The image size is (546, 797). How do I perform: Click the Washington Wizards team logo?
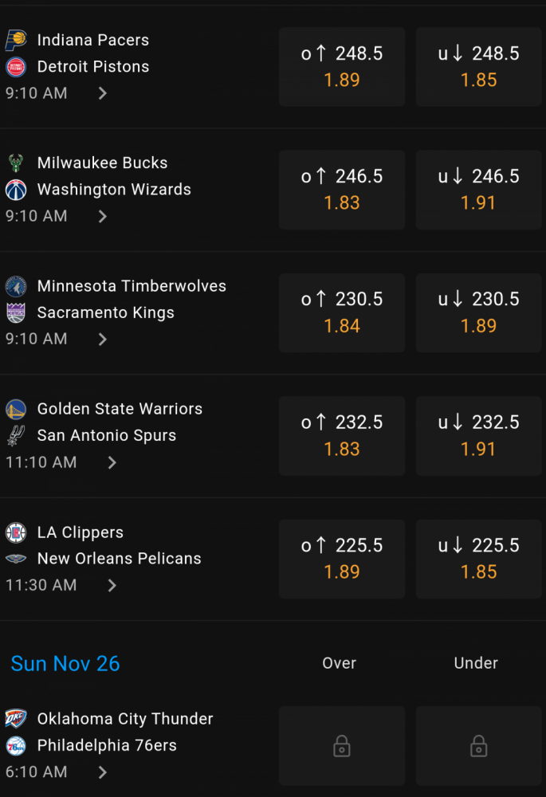click(16, 190)
